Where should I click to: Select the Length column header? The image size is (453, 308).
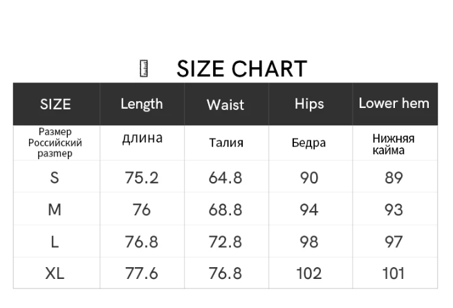click(142, 104)
